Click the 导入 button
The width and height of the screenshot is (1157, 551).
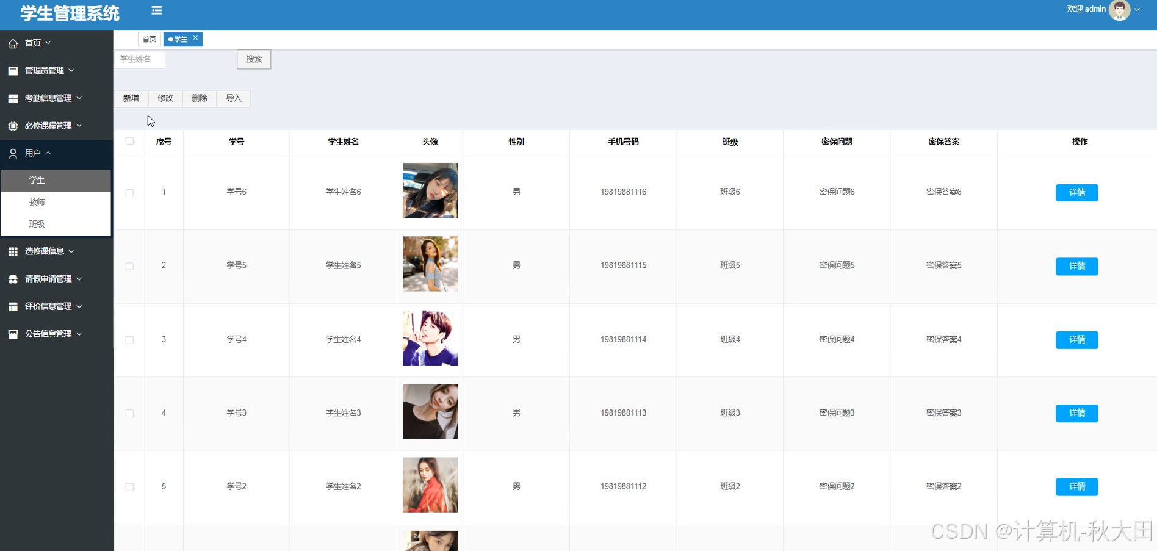coord(234,98)
